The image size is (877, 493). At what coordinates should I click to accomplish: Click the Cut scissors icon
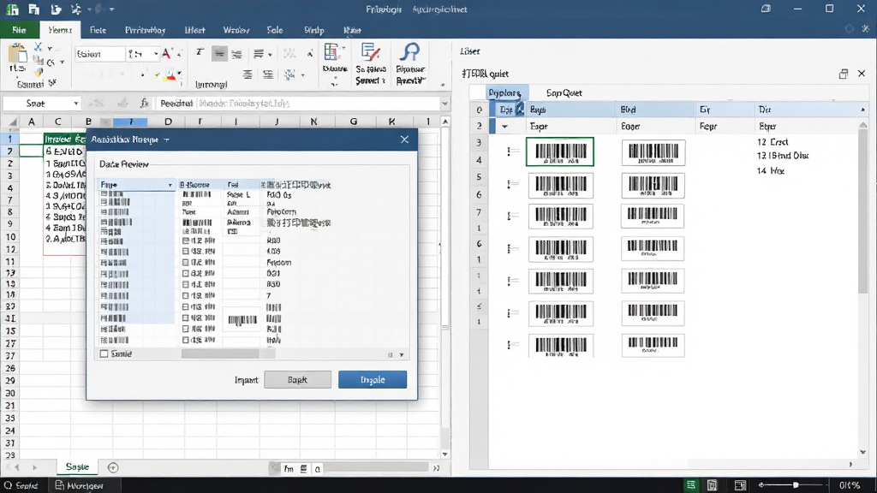tap(38, 47)
